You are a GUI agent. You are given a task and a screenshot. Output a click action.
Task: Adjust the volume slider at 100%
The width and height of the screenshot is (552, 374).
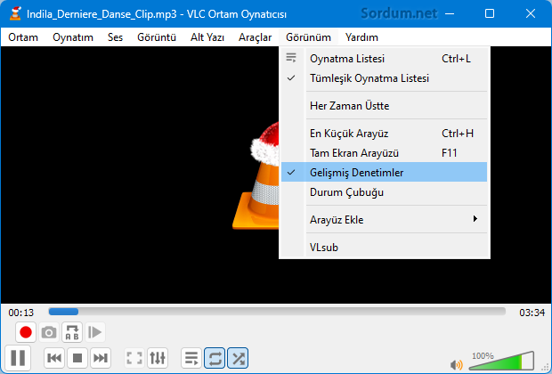click(502, 361)
